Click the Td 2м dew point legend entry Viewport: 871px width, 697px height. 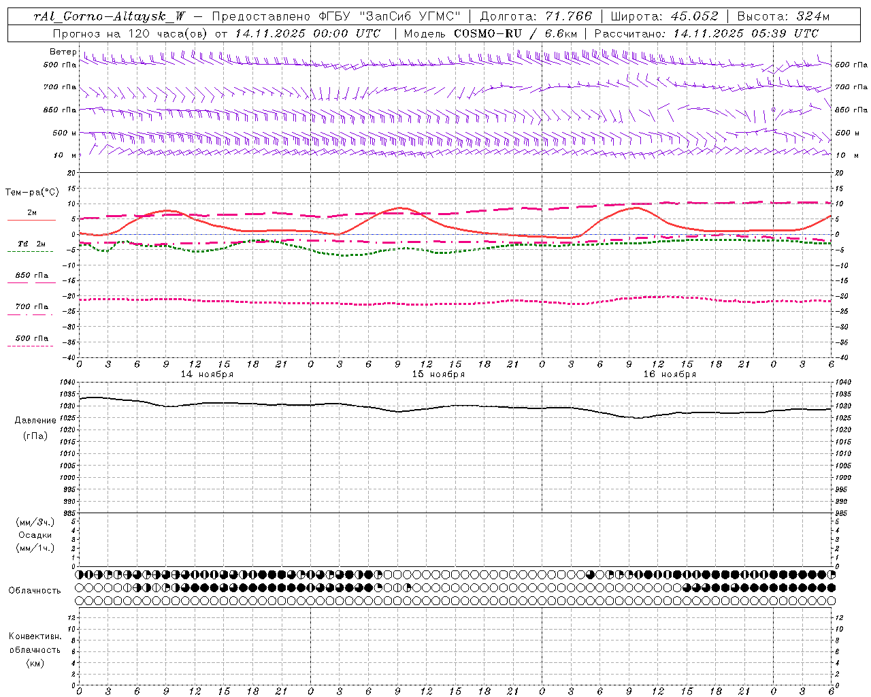[x=32, y=244]
